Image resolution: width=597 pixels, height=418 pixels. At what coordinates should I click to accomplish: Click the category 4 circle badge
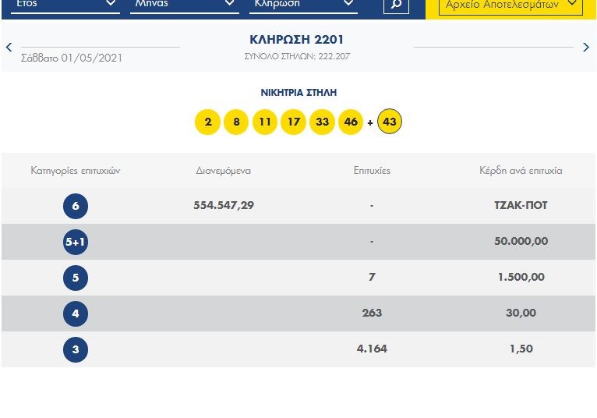click(x=76, y=313)
